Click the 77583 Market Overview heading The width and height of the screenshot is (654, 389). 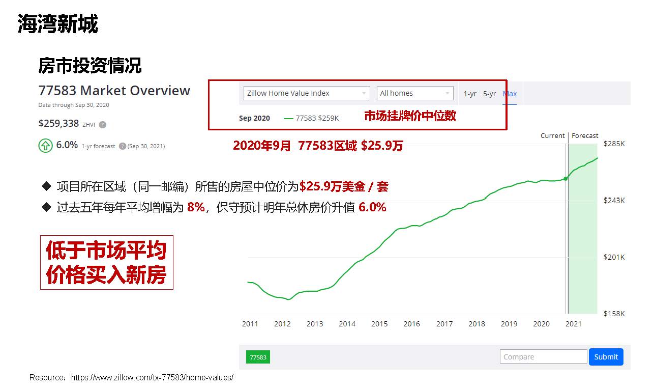click(x=114, y=91)
